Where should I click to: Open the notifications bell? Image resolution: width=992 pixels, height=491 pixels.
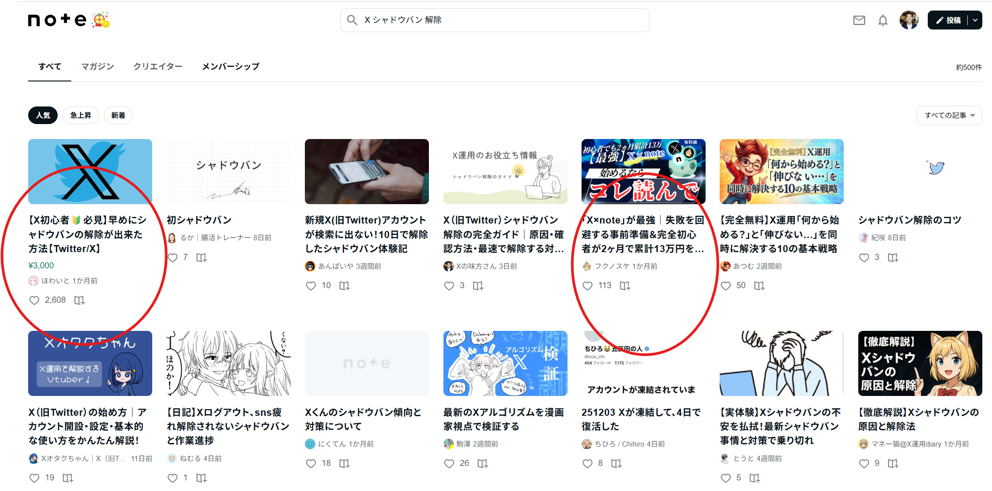coord(882,20)
